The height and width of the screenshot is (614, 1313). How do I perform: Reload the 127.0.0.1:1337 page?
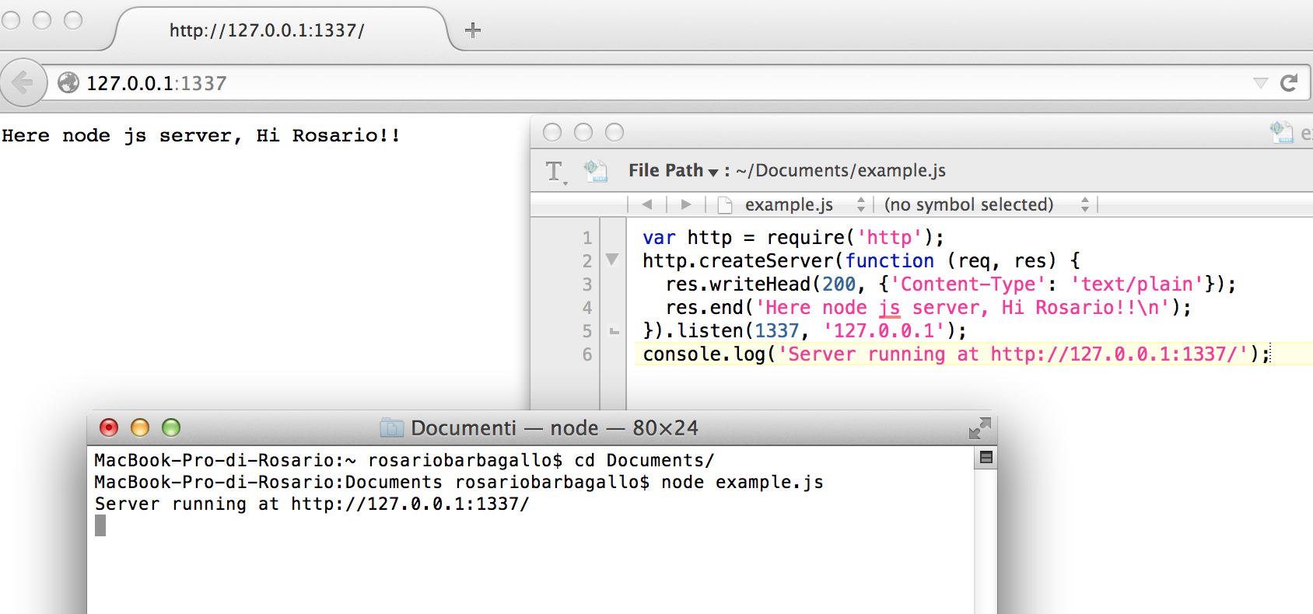[x=1289, y=82]
